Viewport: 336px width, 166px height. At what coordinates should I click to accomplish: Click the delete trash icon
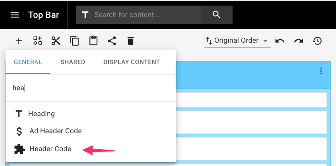(x=130, y=41)
